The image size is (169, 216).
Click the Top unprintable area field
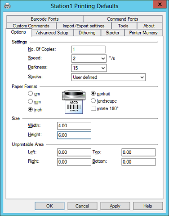click(x=138, y=152)
